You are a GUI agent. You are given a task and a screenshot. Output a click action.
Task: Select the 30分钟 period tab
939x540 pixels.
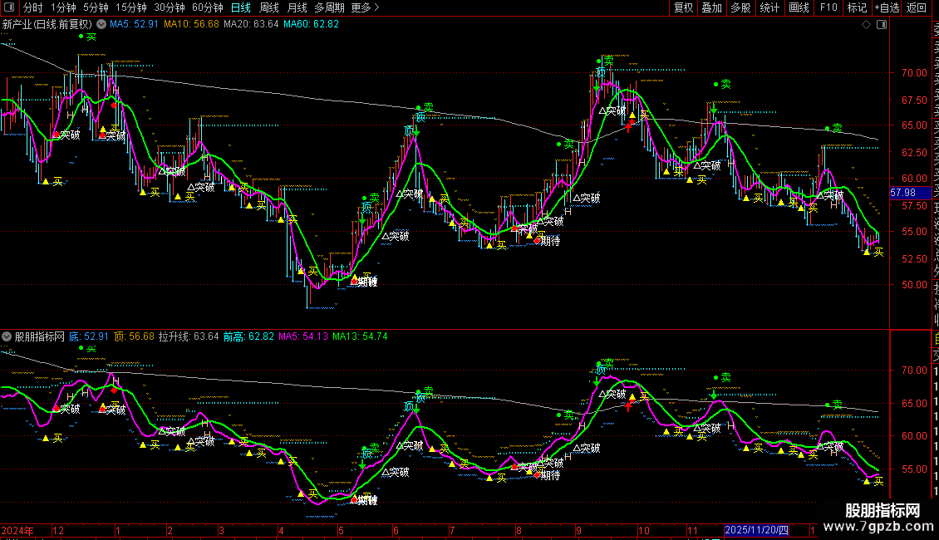(170, 7)
